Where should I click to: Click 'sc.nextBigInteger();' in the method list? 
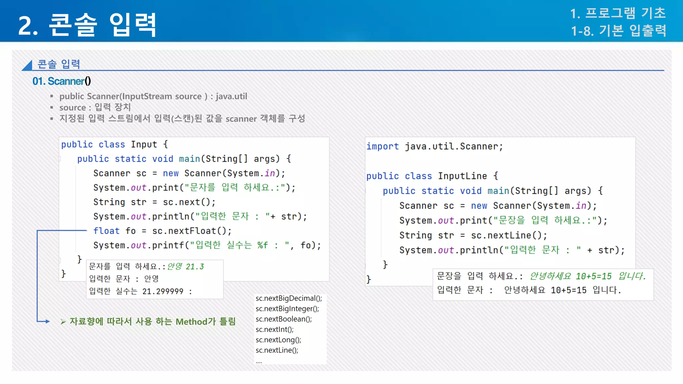[287, 309]
